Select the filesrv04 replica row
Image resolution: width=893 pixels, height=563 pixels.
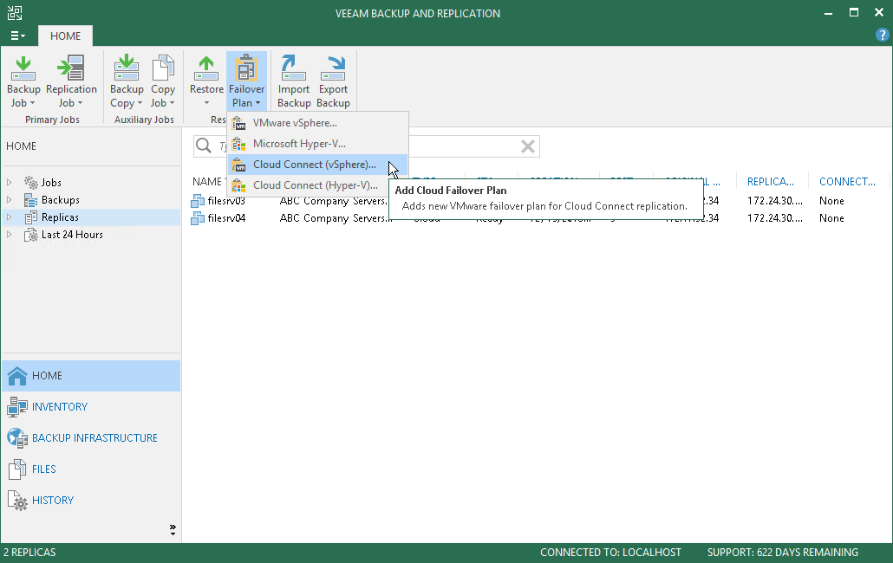(x=538, y=217)
